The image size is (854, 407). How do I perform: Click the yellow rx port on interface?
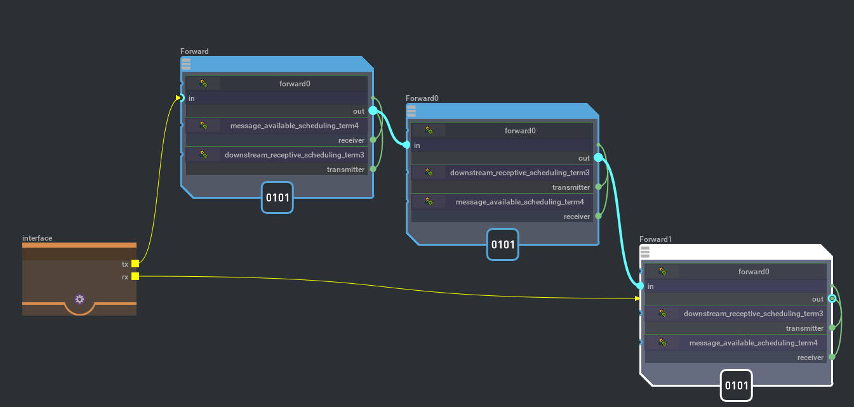135,276
